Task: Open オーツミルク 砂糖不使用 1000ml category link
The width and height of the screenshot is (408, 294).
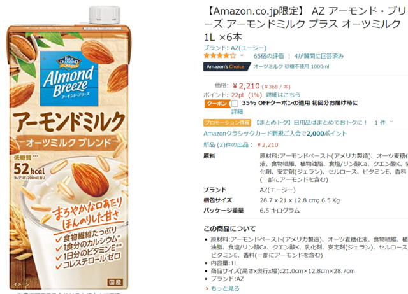Action: [x=291, y=66]
